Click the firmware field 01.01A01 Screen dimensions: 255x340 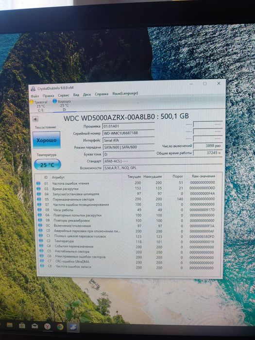coord(128,126)
